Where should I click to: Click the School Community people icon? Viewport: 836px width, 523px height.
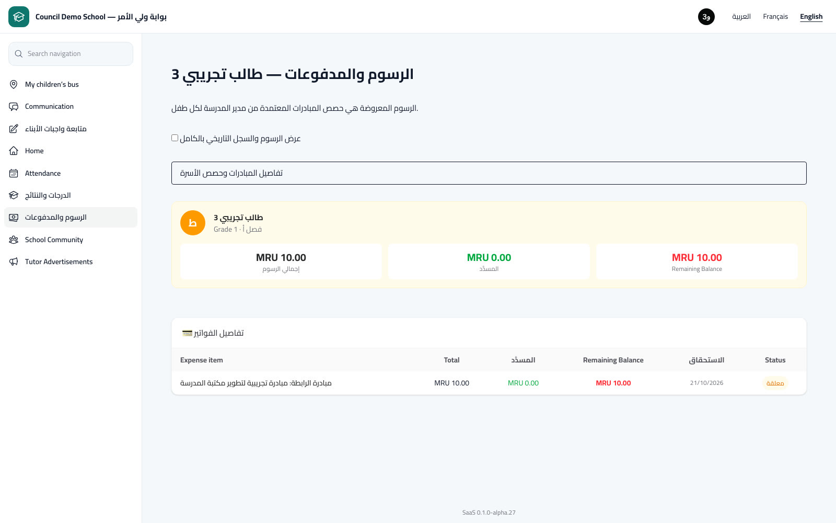point(14,240)
